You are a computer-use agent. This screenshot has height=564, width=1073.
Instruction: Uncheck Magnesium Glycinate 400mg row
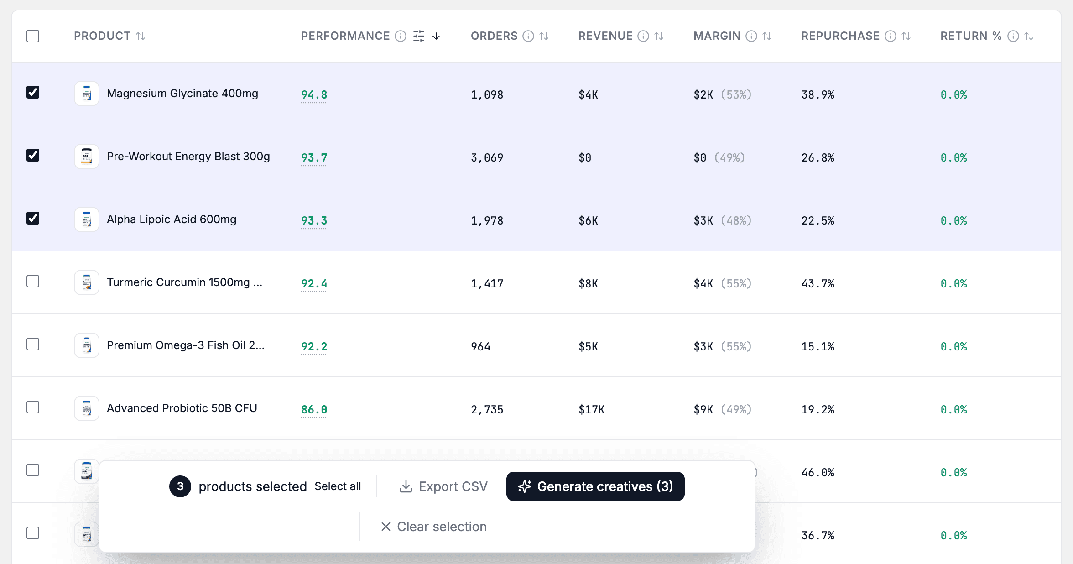click(33, 93)
